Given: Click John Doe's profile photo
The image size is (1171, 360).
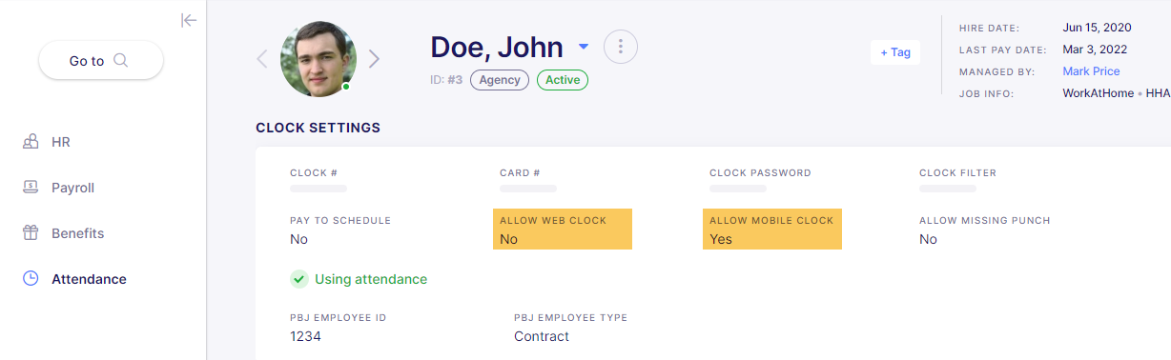Looking at the screenshot, I should (x=318, y=59).
